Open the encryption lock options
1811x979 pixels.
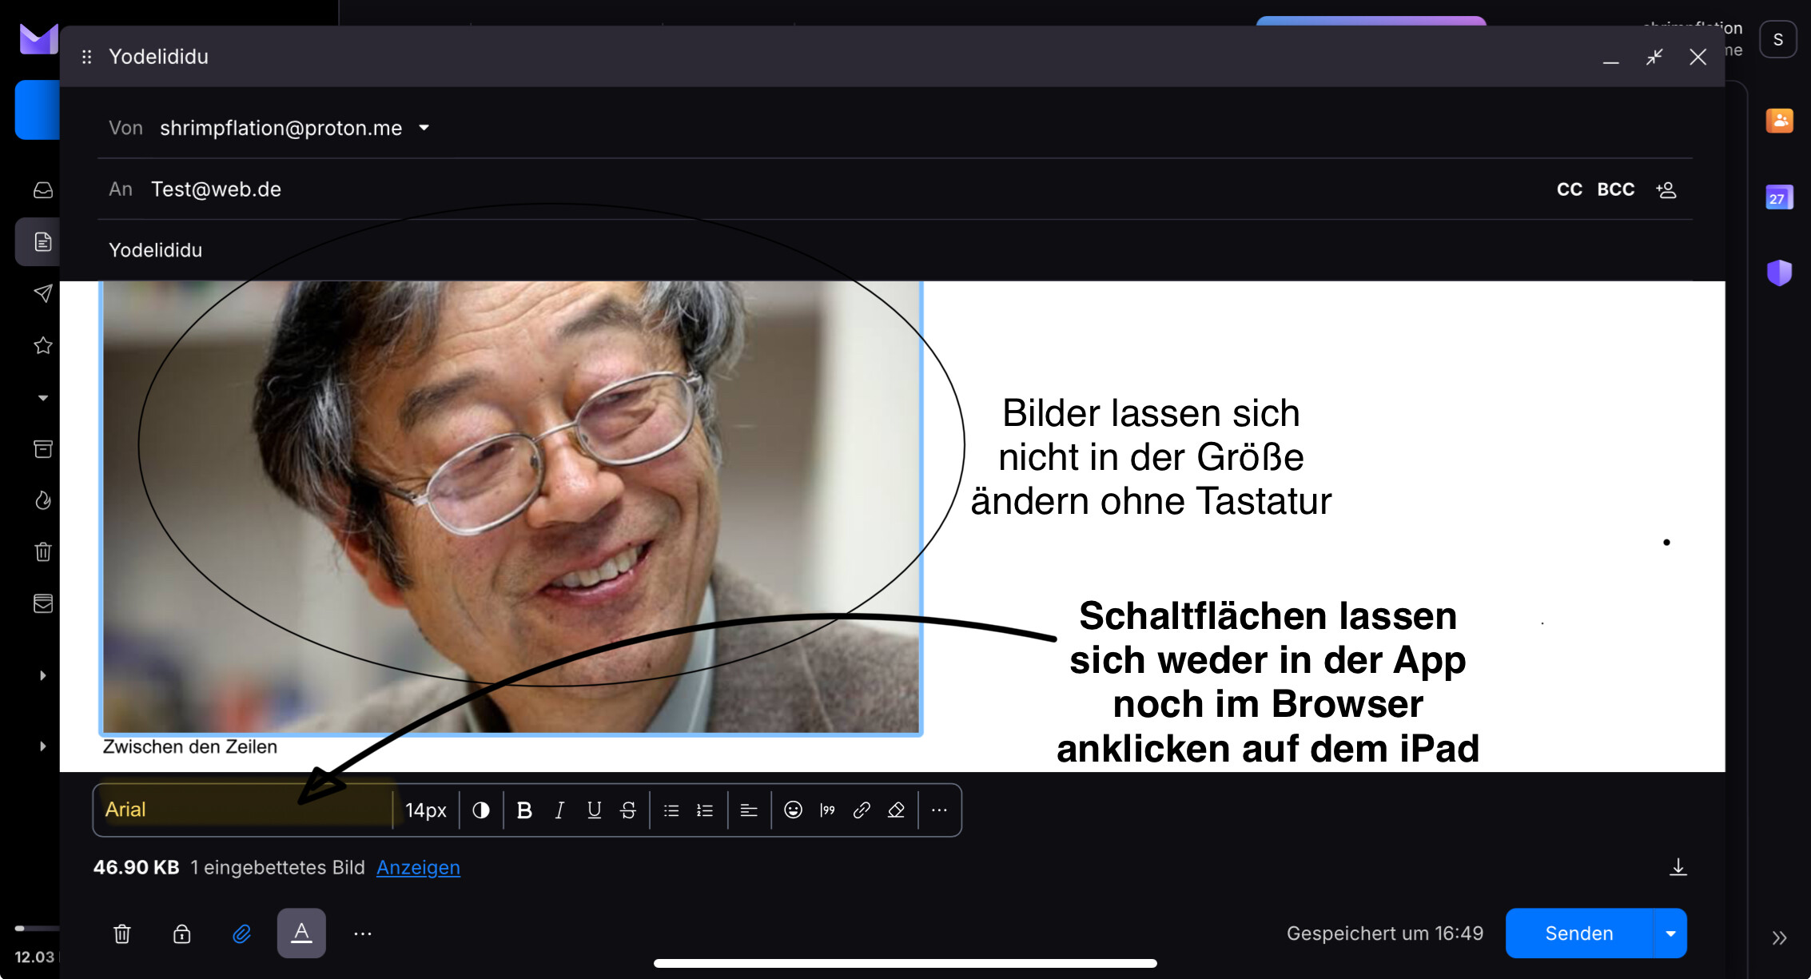pos(182,933)
